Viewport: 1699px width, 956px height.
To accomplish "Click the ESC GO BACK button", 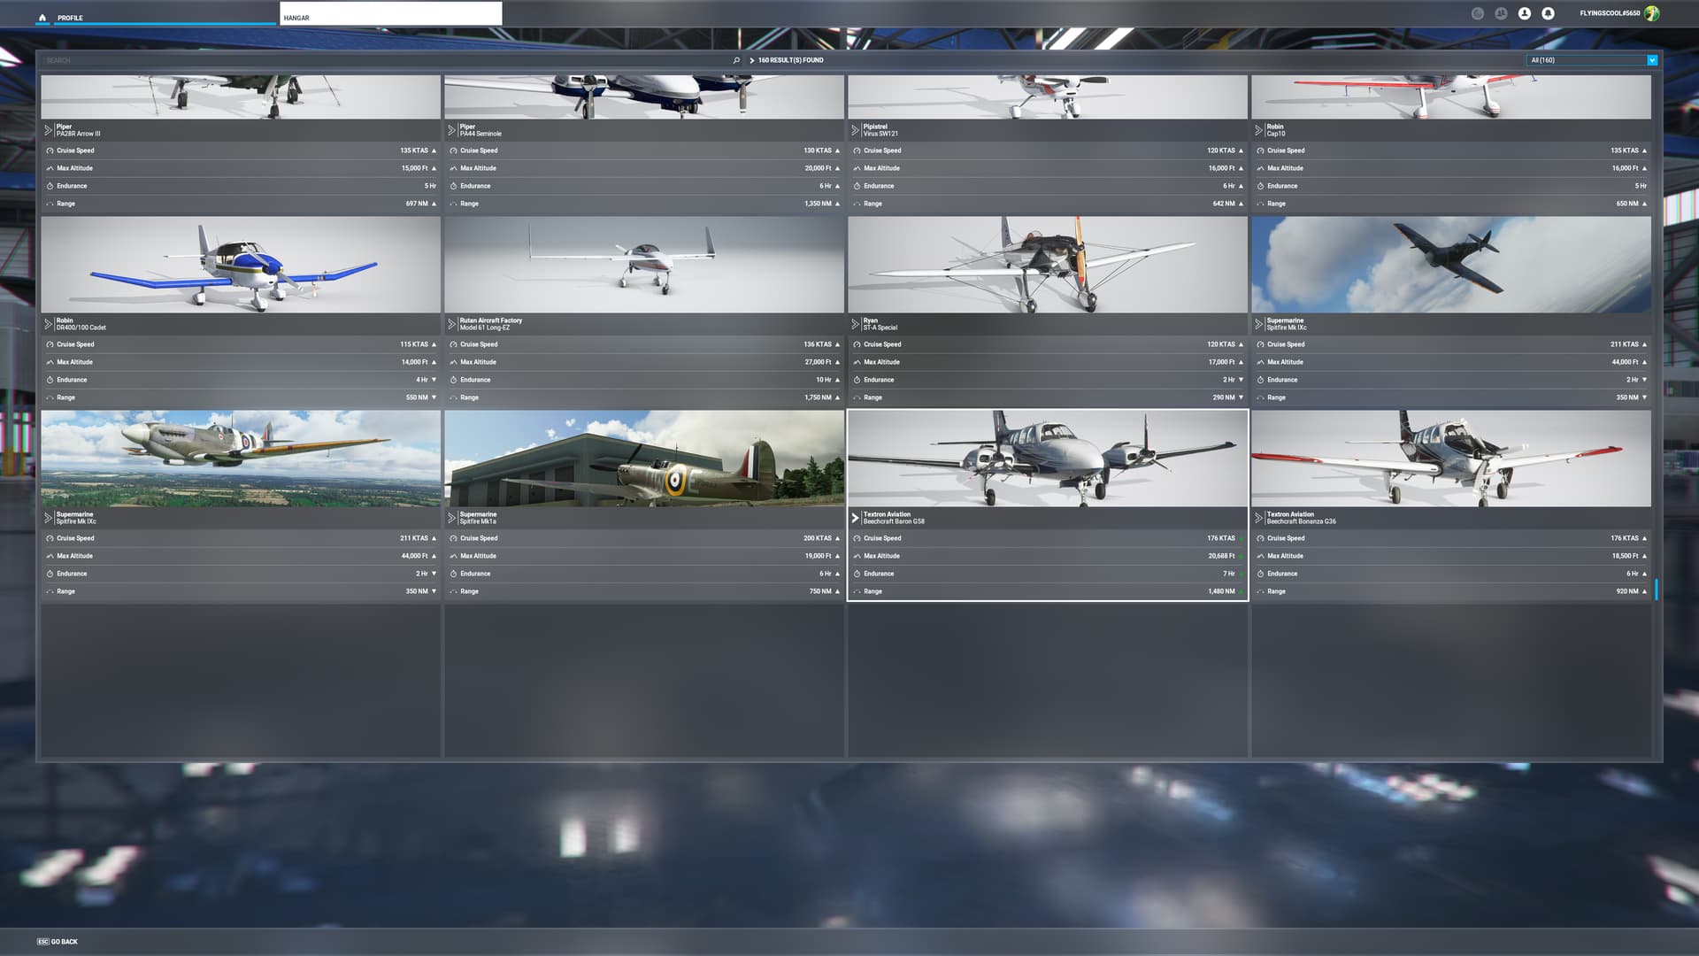I will (58, 942).
